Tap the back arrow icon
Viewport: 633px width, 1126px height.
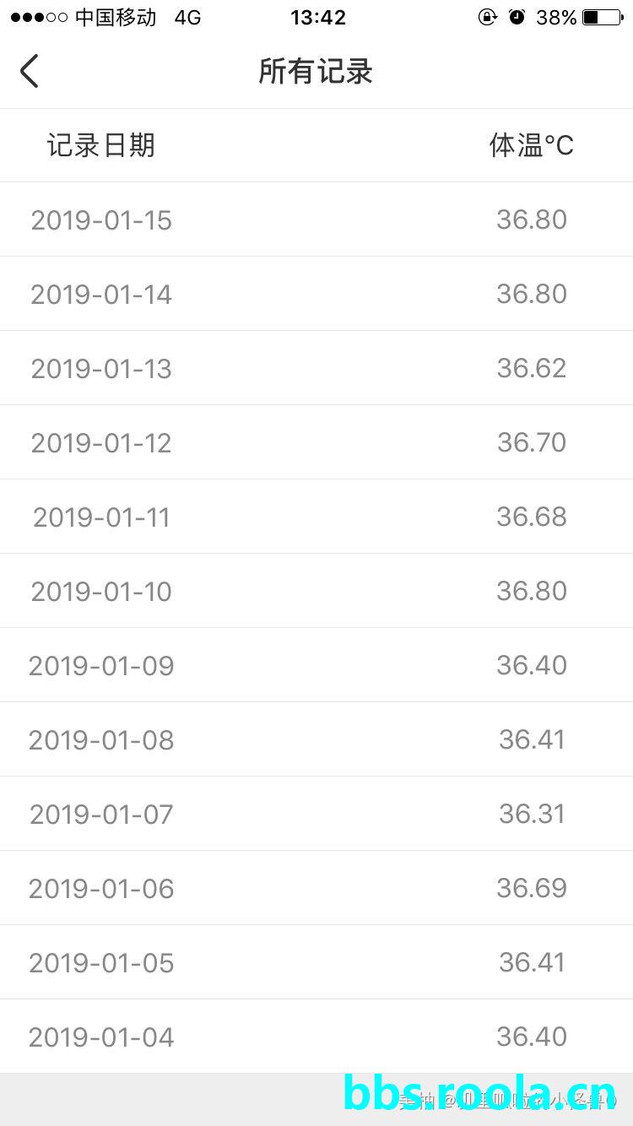click(30, 71)
